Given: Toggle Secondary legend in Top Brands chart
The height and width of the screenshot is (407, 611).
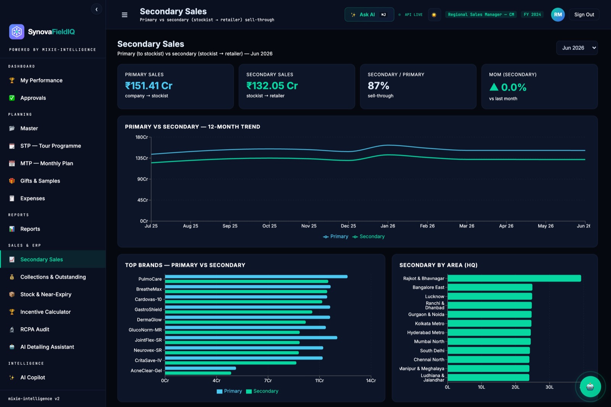Looking at the screenshot, I should (x=262, y=391).
